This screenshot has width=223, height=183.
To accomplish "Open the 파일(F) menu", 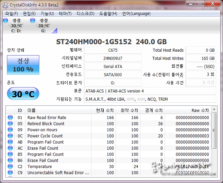I will point(11,14).
